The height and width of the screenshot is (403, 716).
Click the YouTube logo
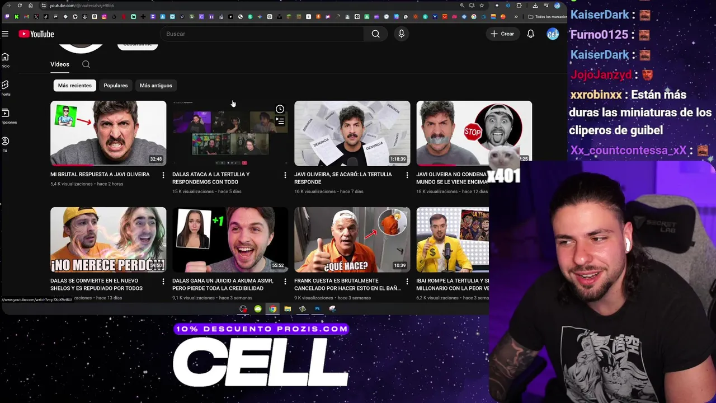pyautogui.click(x=36, y=34)
